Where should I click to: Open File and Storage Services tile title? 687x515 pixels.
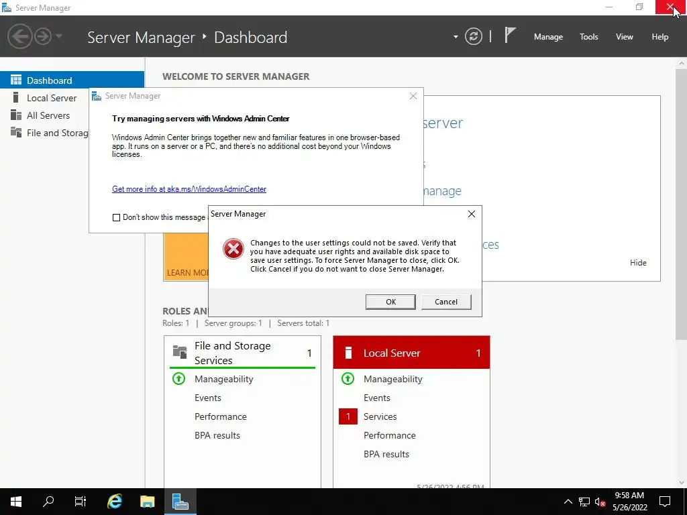click(233, 353)
